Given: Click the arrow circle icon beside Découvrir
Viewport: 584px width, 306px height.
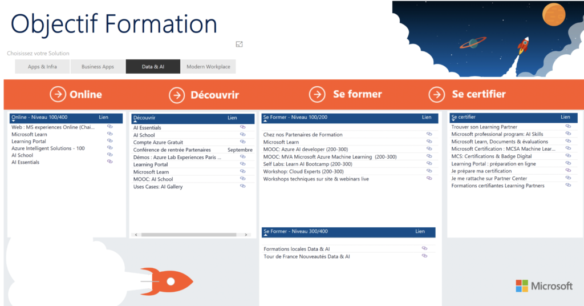Looking at the screenshot, I should coord(177,95).
